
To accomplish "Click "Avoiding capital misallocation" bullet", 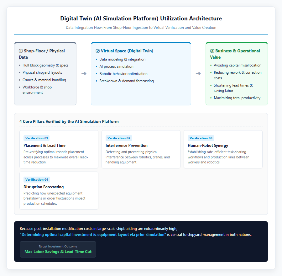I will pos(238,65).
